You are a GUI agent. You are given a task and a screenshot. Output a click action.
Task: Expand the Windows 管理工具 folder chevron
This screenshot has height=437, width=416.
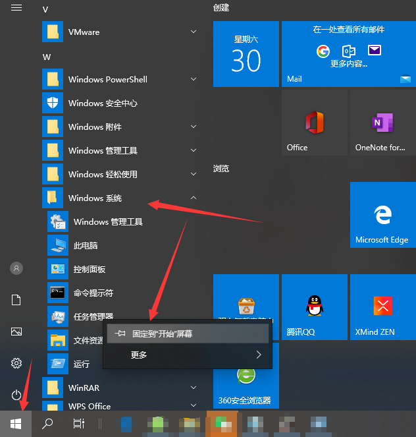(194, 150)
